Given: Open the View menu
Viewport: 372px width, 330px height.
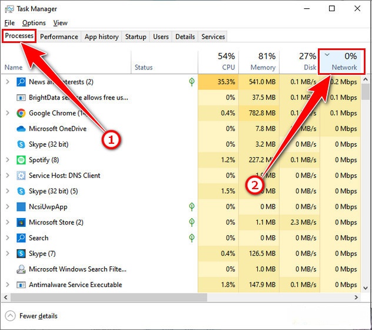Looking at the screenshot, I should tap(60, 23).
